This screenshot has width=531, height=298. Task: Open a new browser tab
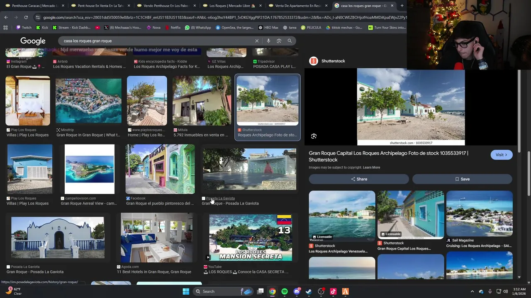tap(402, 6)
